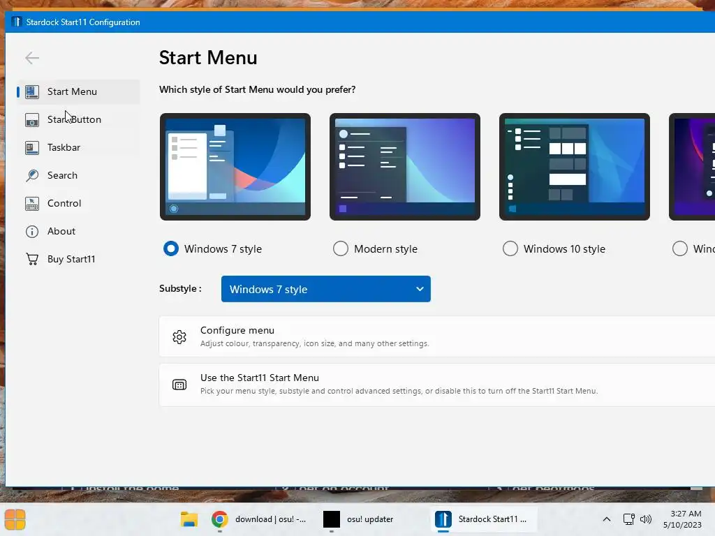Open the Windows Start button on taskbar
The width and height of the screenshot is (715, 536).
[15, 519]
